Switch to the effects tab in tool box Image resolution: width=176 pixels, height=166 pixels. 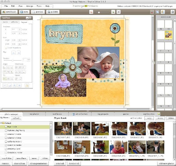(15, 22)
